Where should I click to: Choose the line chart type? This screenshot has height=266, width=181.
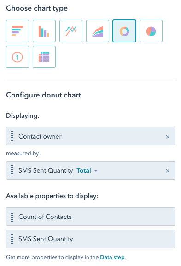pos(71,31)
